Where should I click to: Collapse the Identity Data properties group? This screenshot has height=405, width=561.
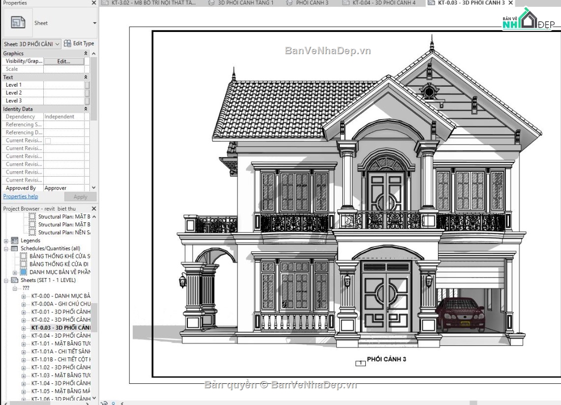86,109
